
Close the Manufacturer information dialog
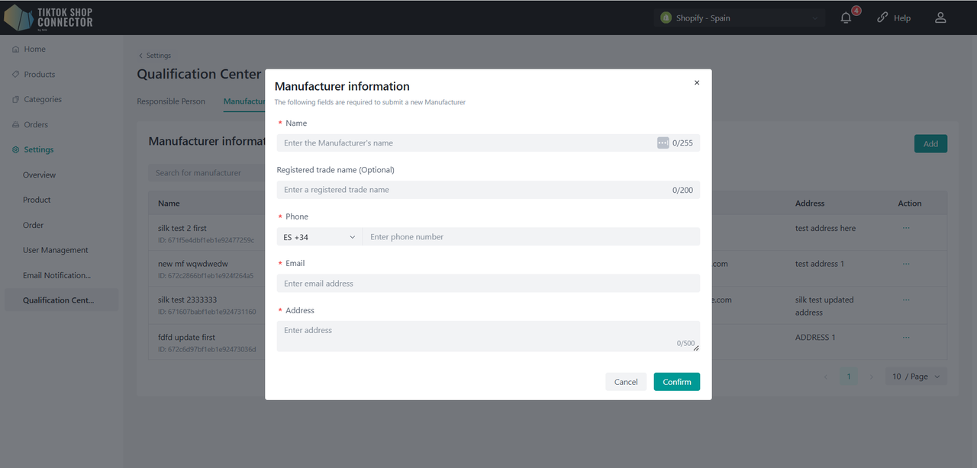pyautogui.click(x=696, y=82)
